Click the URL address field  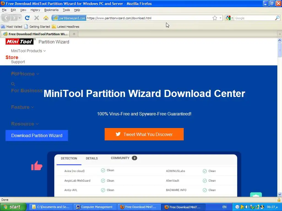pyautogui.click(x=149, y=18)
